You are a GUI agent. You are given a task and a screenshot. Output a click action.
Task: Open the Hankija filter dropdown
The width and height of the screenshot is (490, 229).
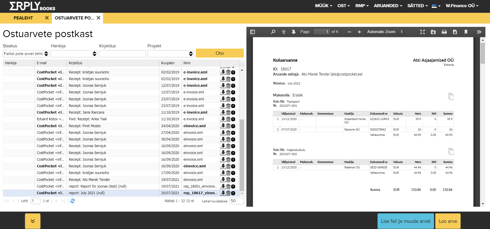coord(74,54)
